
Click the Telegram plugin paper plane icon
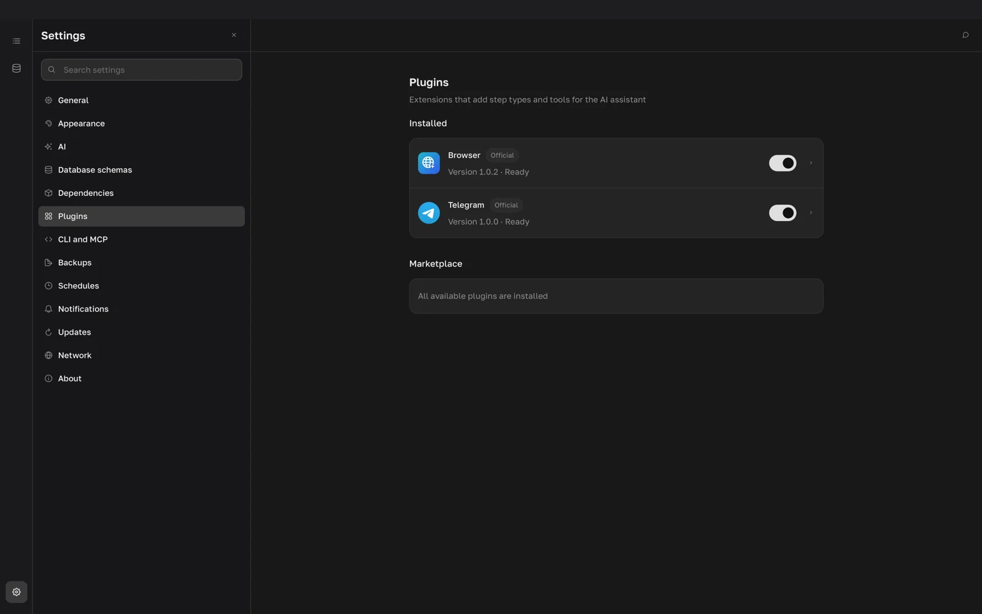[x=429, y=213]
